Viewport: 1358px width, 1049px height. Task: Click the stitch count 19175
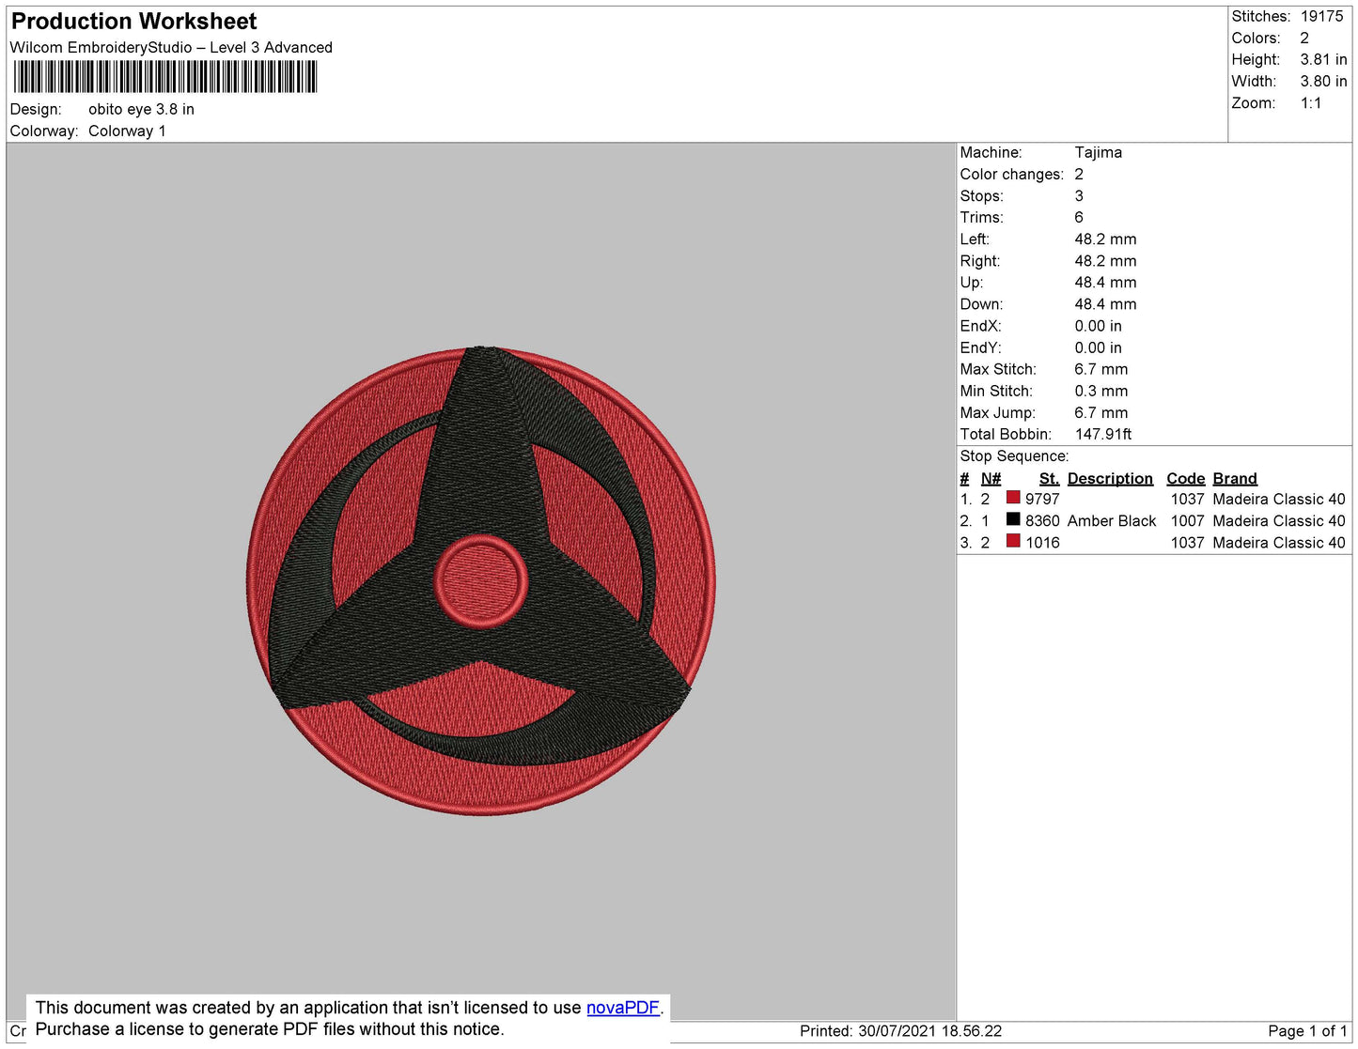[x=1321, y=17]
